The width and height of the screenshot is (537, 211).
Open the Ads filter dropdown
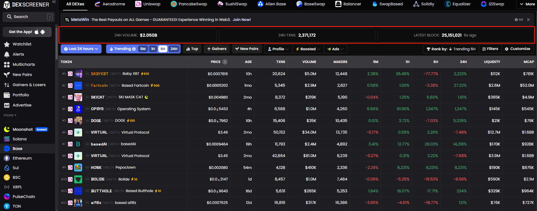(336, 49)
